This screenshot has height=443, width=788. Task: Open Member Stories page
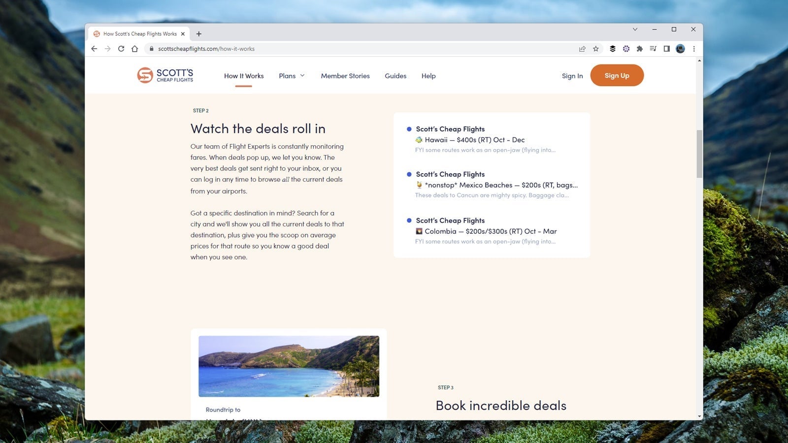tap(345, 76)
